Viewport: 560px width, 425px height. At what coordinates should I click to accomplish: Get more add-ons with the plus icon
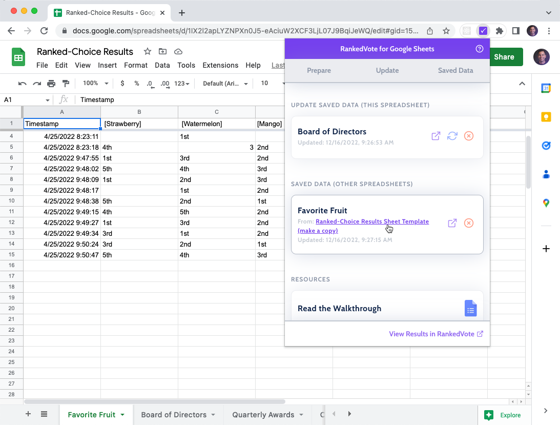[546, 249]
